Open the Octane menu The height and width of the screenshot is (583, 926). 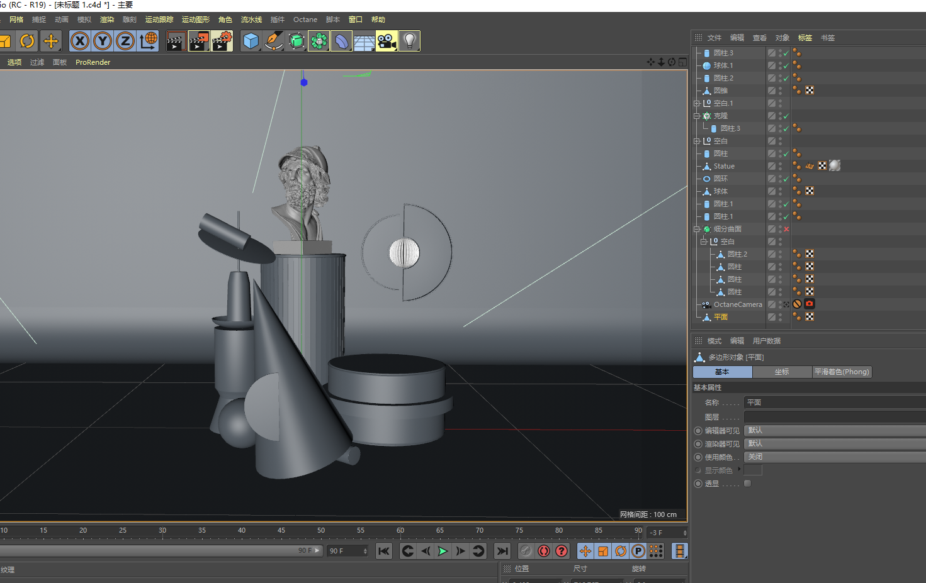pos(305,19)
